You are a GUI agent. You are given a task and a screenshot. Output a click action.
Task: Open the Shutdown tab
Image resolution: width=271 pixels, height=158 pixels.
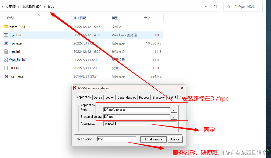tap(159, 98)
